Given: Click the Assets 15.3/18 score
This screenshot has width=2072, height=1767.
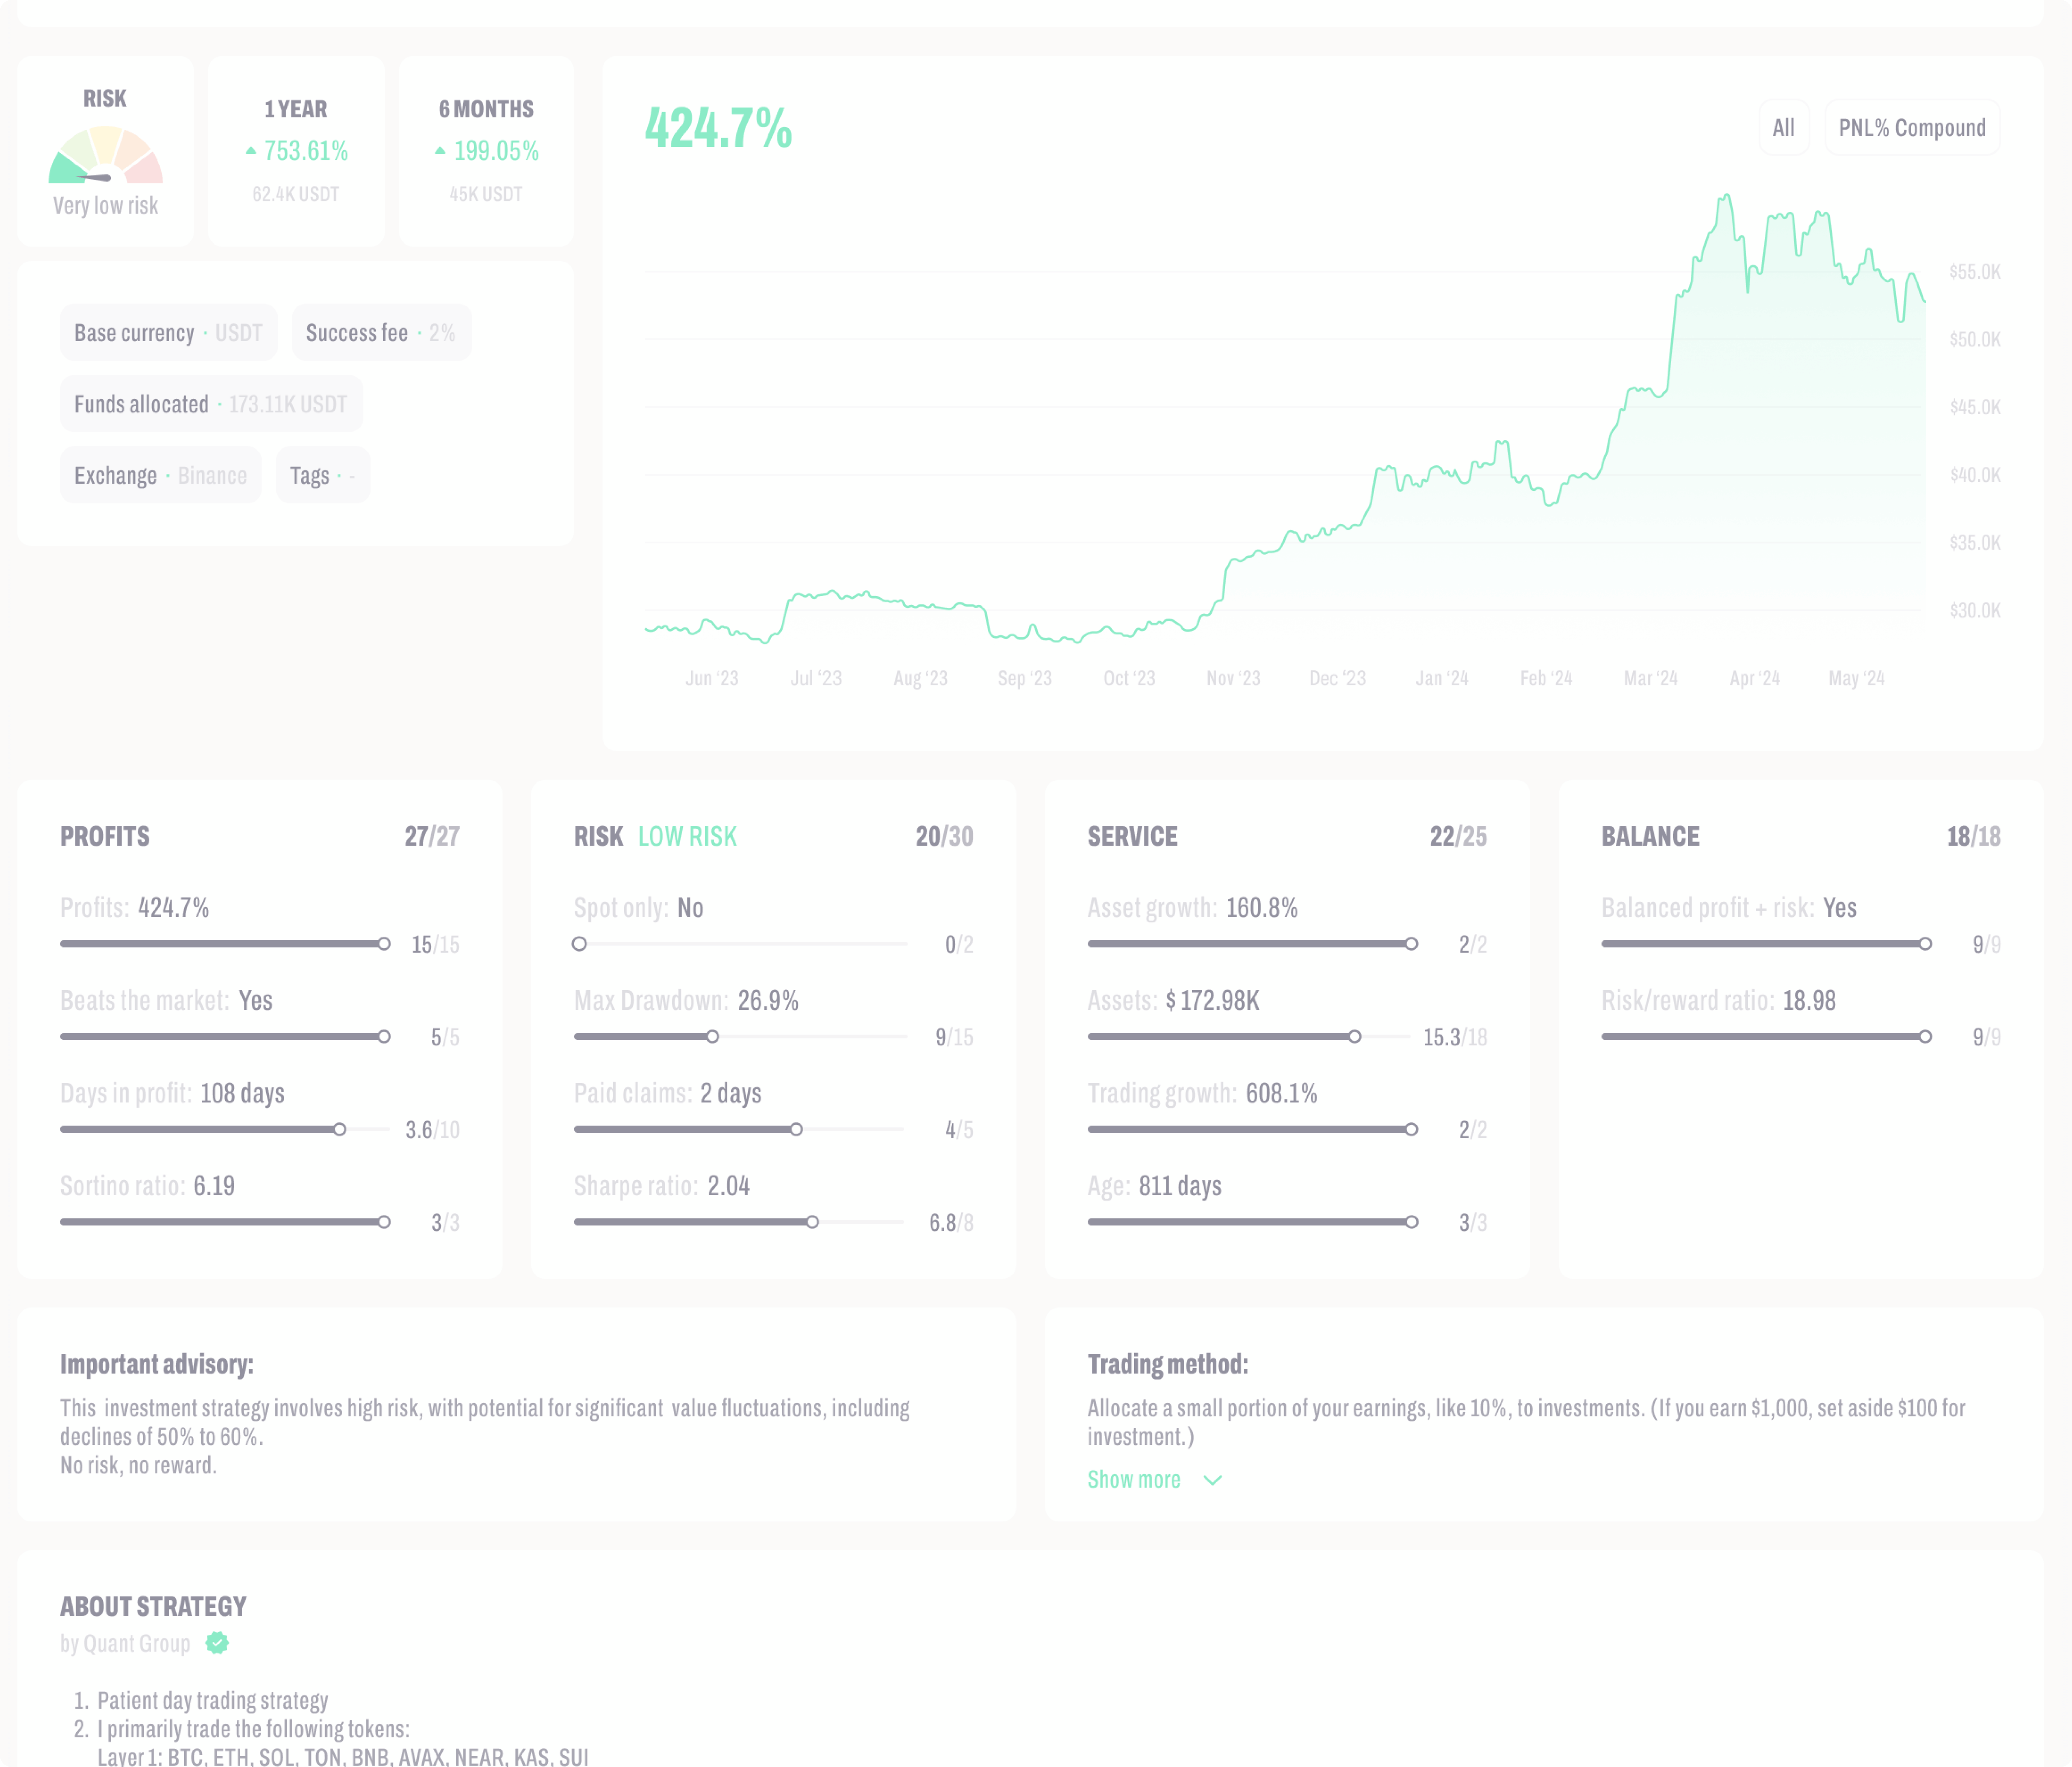Looking at the screenshot, I should coord(1455,1037).
